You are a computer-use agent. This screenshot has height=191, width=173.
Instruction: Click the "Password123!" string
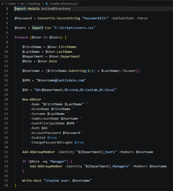point(95,18)
